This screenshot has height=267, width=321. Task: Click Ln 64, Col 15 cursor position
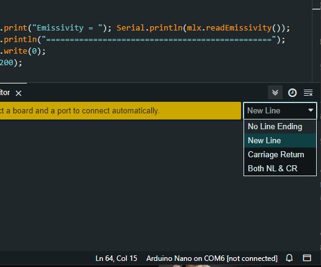pos(116,258)
